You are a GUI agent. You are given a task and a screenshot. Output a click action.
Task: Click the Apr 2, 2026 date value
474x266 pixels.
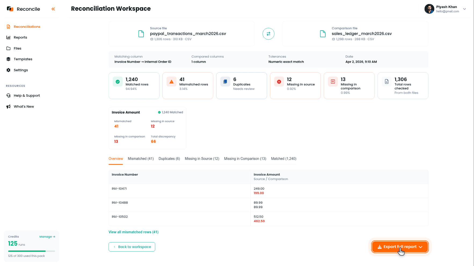[x=361, y=62]
